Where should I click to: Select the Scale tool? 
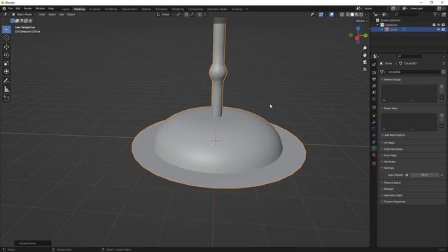(x=6, y=63)
